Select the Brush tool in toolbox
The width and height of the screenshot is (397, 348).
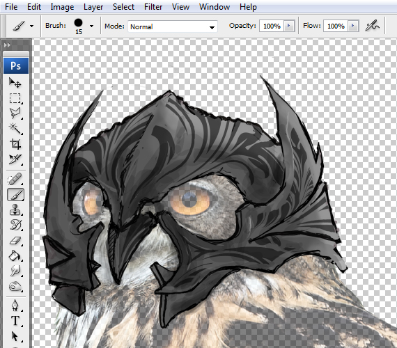pos(16,195)
